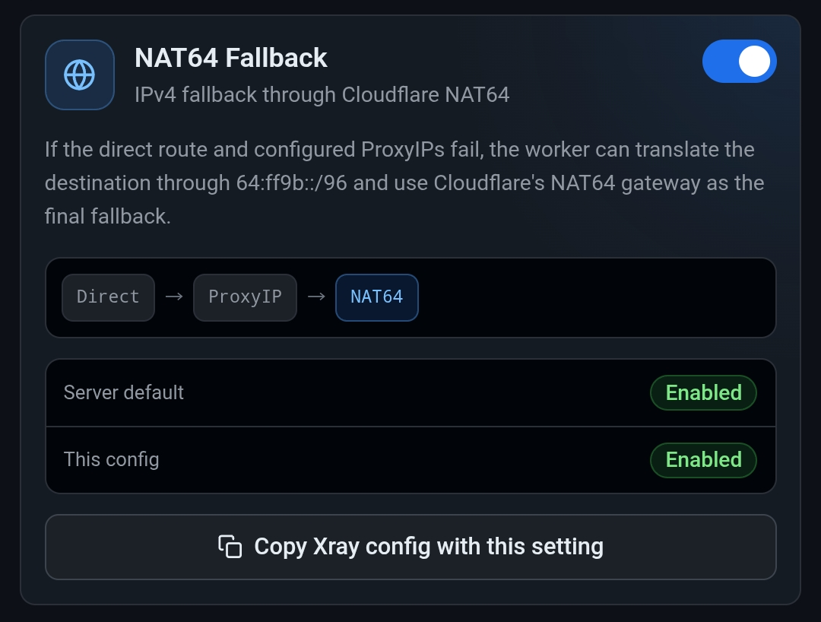Click the Server default row label

point(124,392)
